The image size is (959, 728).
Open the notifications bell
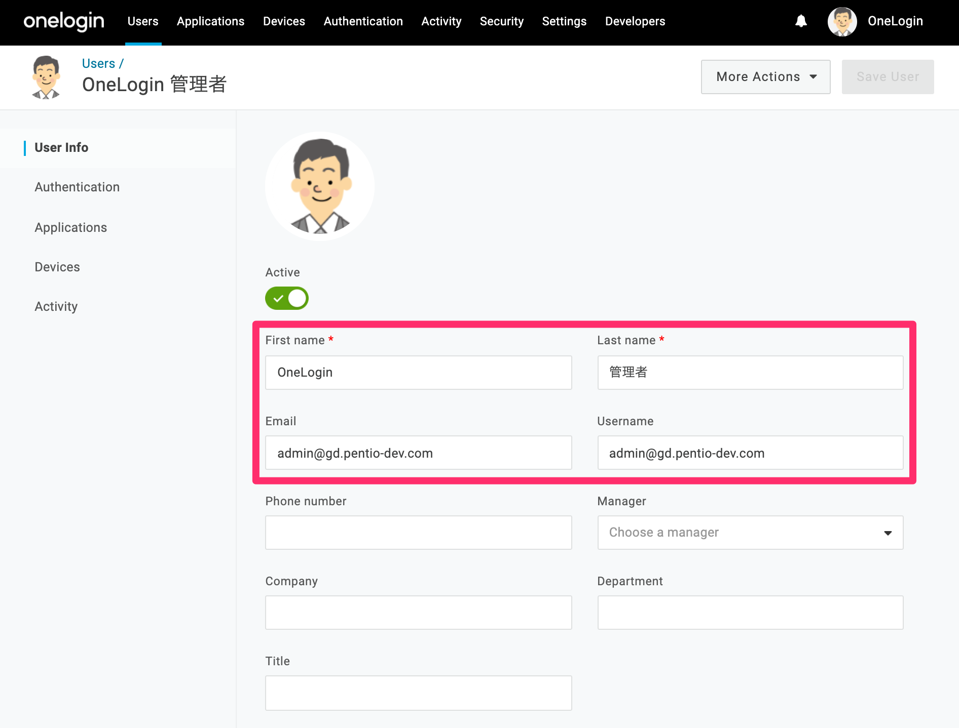point(801,21)
